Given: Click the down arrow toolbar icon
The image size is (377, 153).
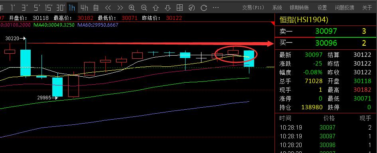Looking at the screenshot, I should point(168,8).
